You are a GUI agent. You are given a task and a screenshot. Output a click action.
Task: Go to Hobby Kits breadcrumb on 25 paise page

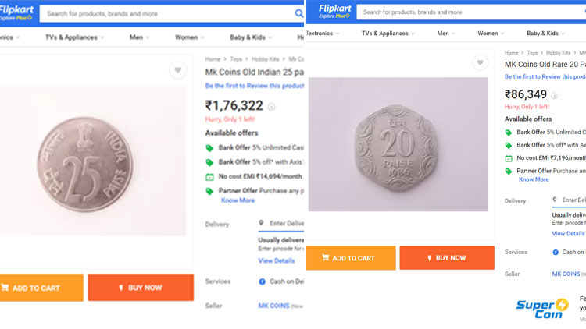click(x=266, y=59)
